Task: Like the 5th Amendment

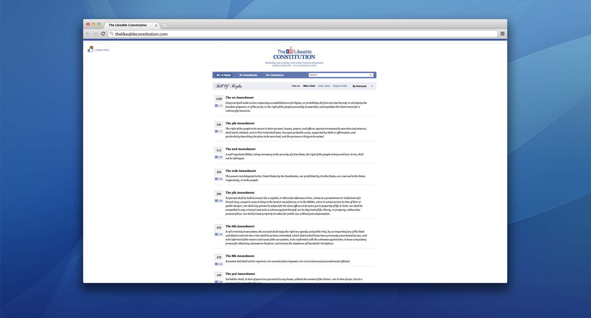Action: [x=219, y=201]
